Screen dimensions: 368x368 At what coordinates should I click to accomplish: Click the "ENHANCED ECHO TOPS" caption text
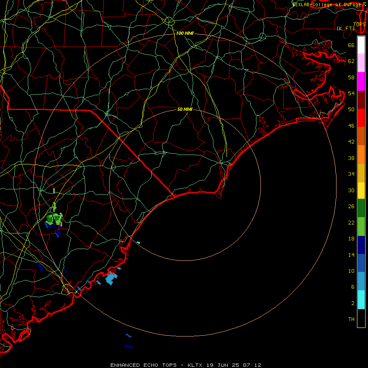[144, 365]
